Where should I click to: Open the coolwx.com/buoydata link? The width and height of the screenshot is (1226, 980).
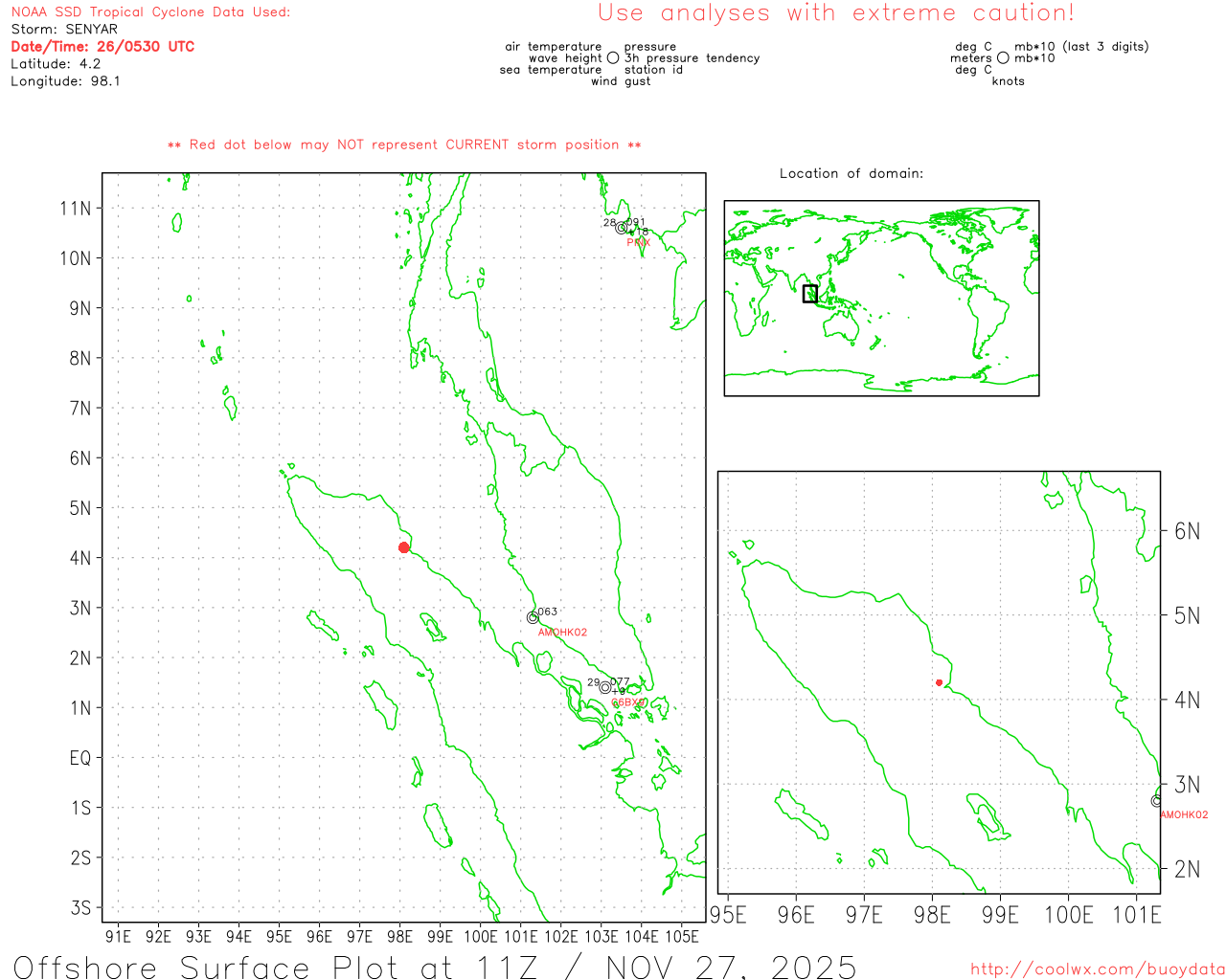(1097, 969)
